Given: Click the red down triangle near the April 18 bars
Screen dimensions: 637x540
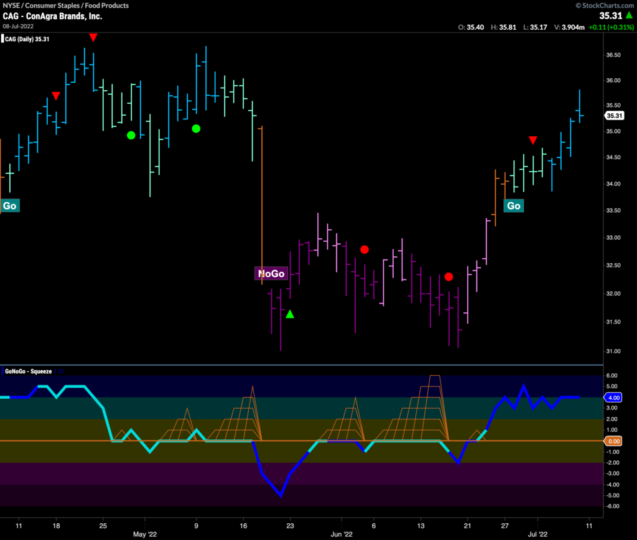Looking at the screenshot, I should (x=56, y=96).
